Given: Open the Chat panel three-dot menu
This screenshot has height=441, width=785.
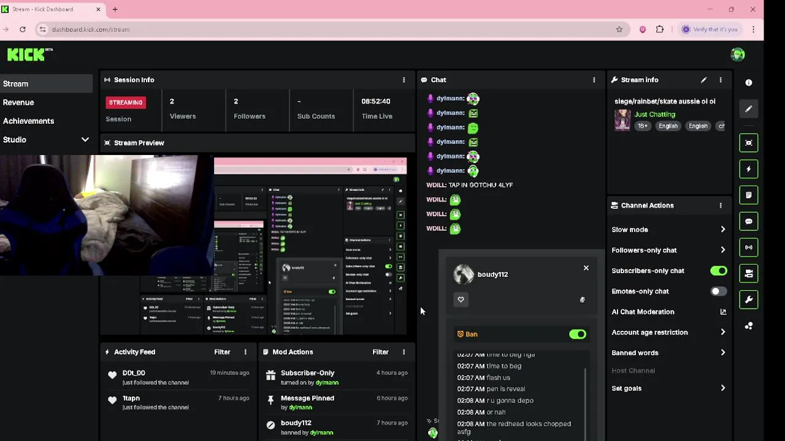Looking at the screenshot, I should [x=594, y=80].
